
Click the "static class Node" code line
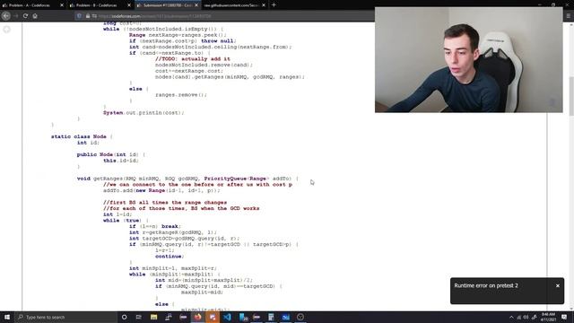(82, 136)
